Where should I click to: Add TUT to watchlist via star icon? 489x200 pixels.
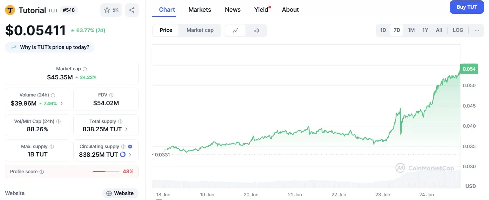pos(107,10)
